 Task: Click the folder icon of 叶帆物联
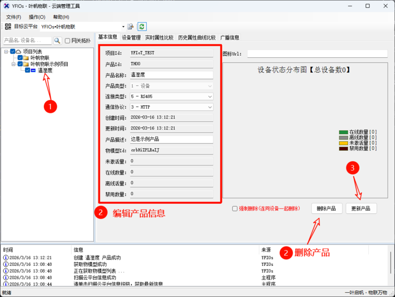coord(26,58)
